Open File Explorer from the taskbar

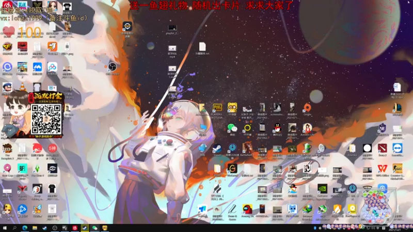point(35,228)
